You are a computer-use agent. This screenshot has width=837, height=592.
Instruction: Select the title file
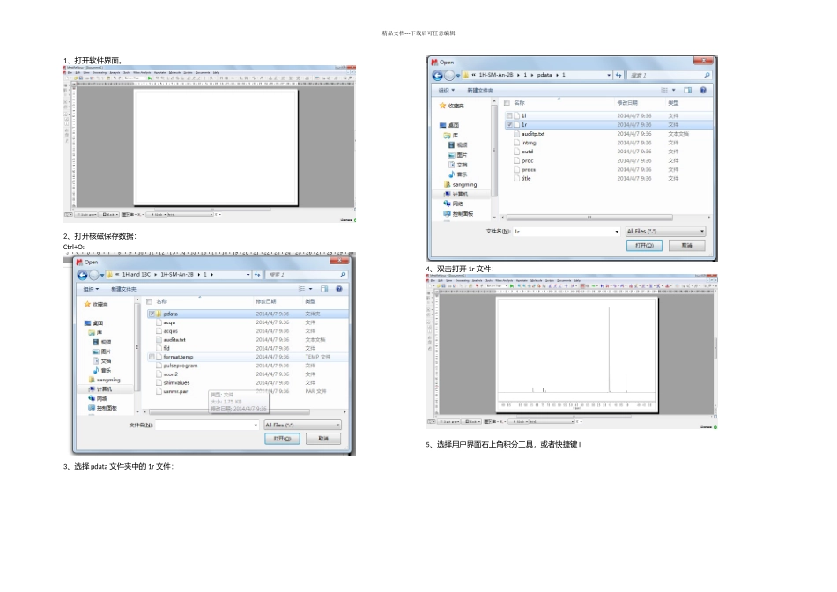(526, 178)
